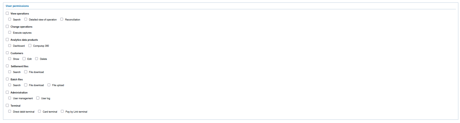
Task: Tick the Reconciliation checkbox
Action: point(62,19)
